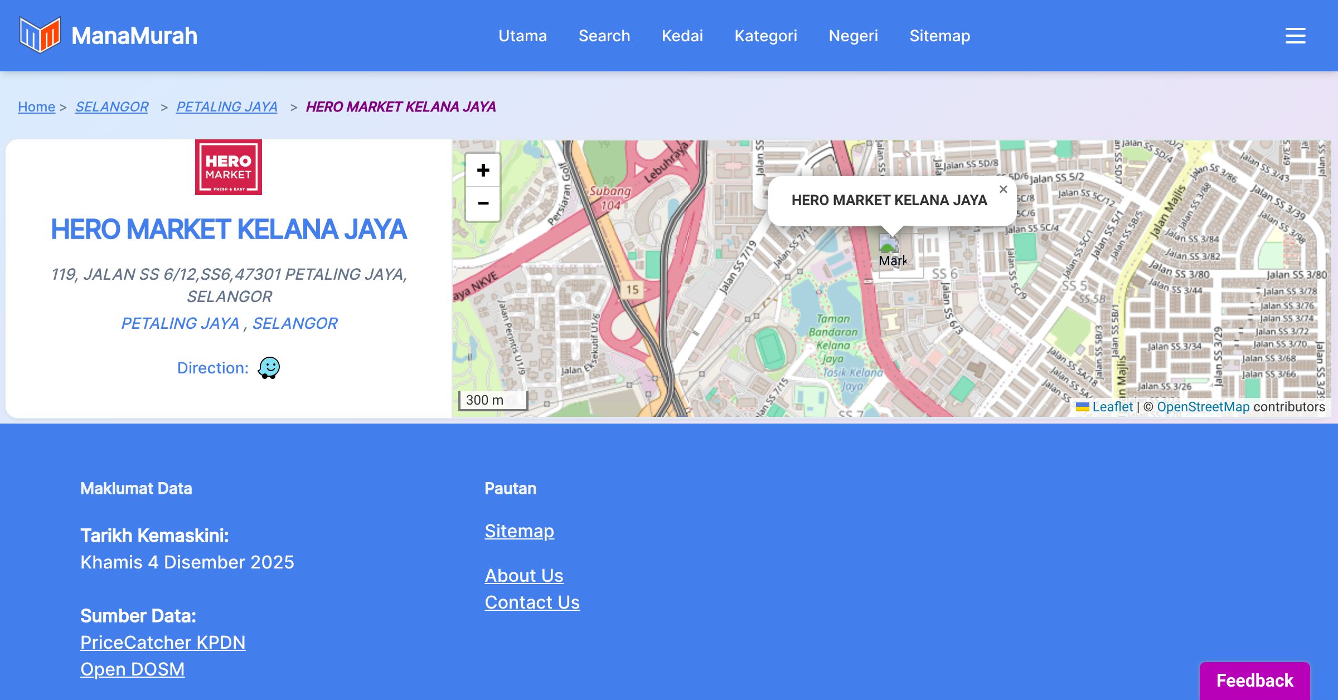Open PriceCatcher KPDN data source link

[x=163, y=642]
